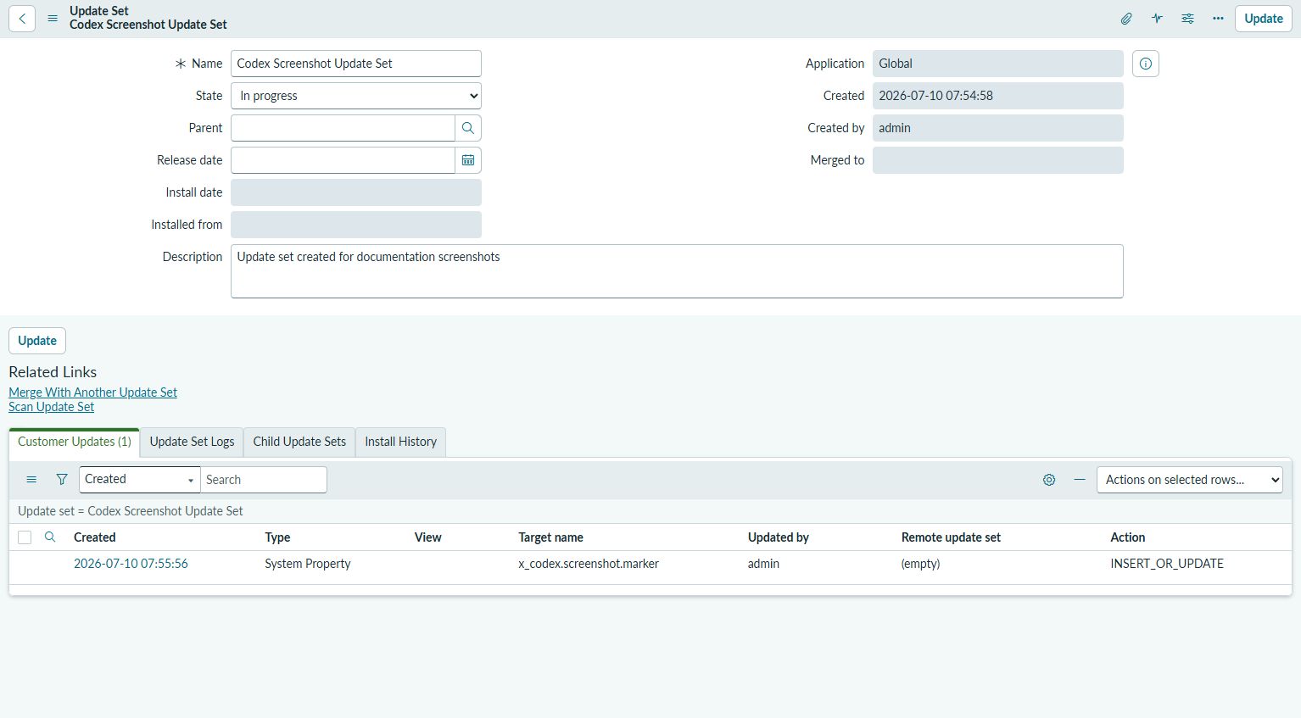Image resolution: width=1301 pixels, height=718 pixels.
Task: Focus the Name input field
Action: 356,64
